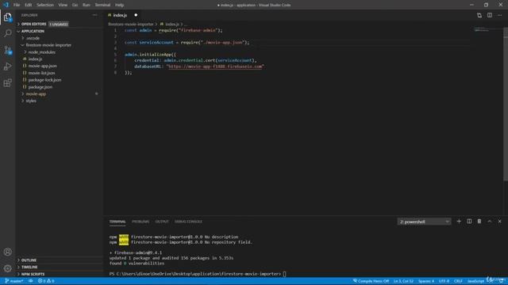
Task: Maximize the terminal panel size
Action: point(490,222)
